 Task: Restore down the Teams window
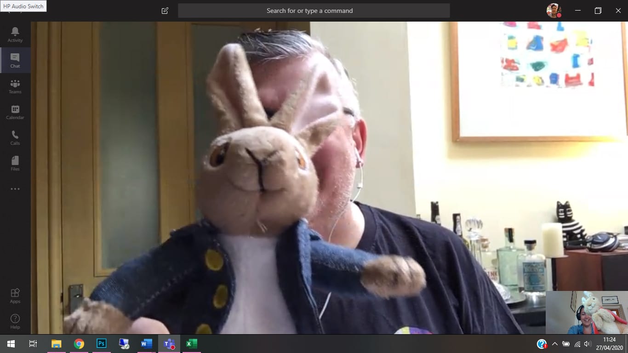click(598, 11)
